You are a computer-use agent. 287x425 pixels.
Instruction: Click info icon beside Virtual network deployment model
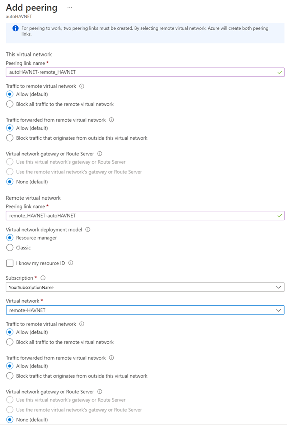[88, 229]
